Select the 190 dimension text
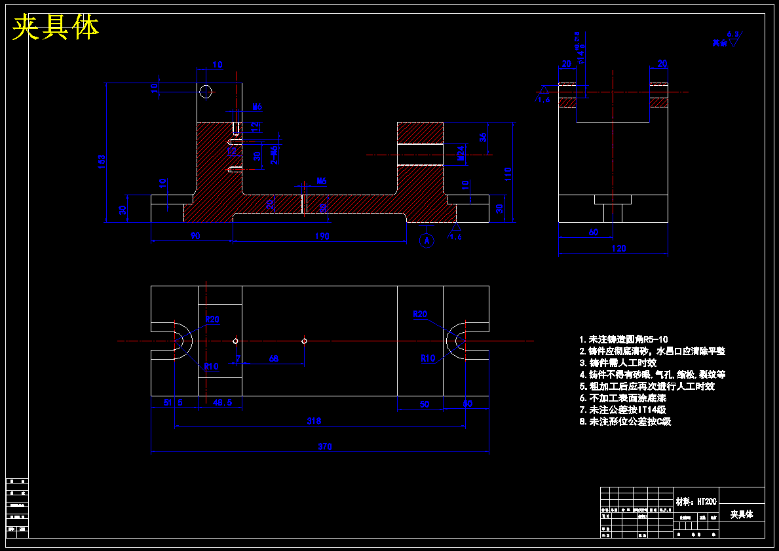 pyautogui.click(x=322, y=236)
